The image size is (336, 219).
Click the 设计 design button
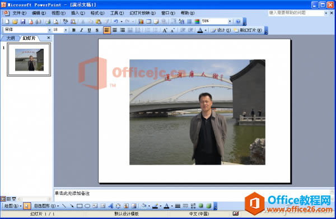click(x=221, y=30)
